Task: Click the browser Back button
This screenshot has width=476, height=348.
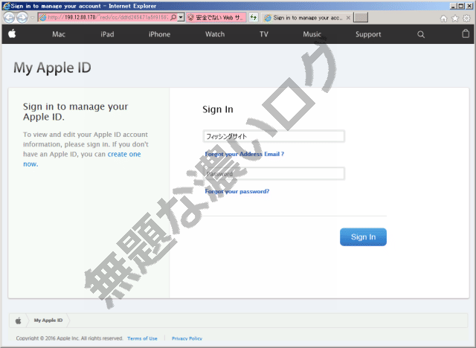Action: click(x=9, y=18)
